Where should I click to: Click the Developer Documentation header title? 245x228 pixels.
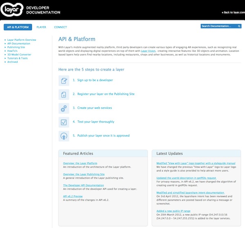(x=43, y=10)
